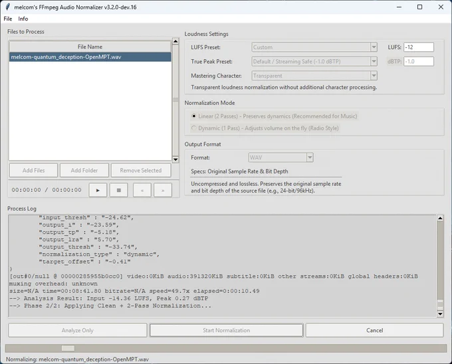Click the normalization progress bar
The image size is (452, 364).
tap(226, 348)
